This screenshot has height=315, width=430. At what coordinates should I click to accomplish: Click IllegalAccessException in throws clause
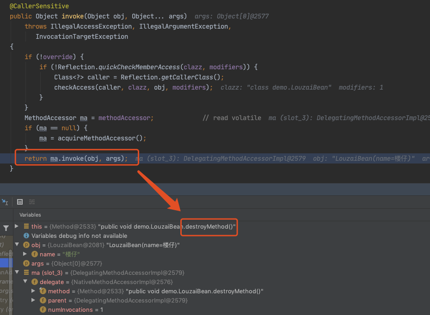pos(91,27)
